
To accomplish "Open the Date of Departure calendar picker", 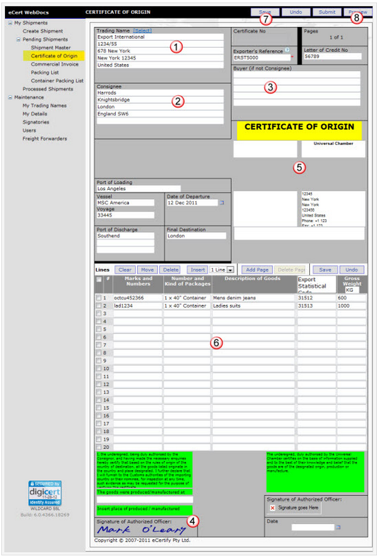I will 221,203.
